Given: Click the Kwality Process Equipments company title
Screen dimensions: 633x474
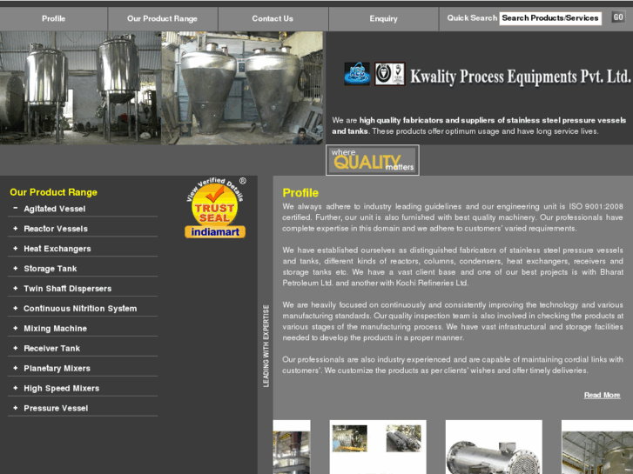Looking at the screenshot, I should [520, 77].
